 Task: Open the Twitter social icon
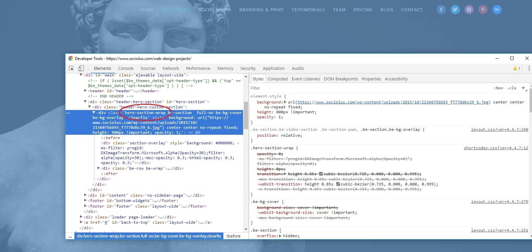tap(455, 10)
